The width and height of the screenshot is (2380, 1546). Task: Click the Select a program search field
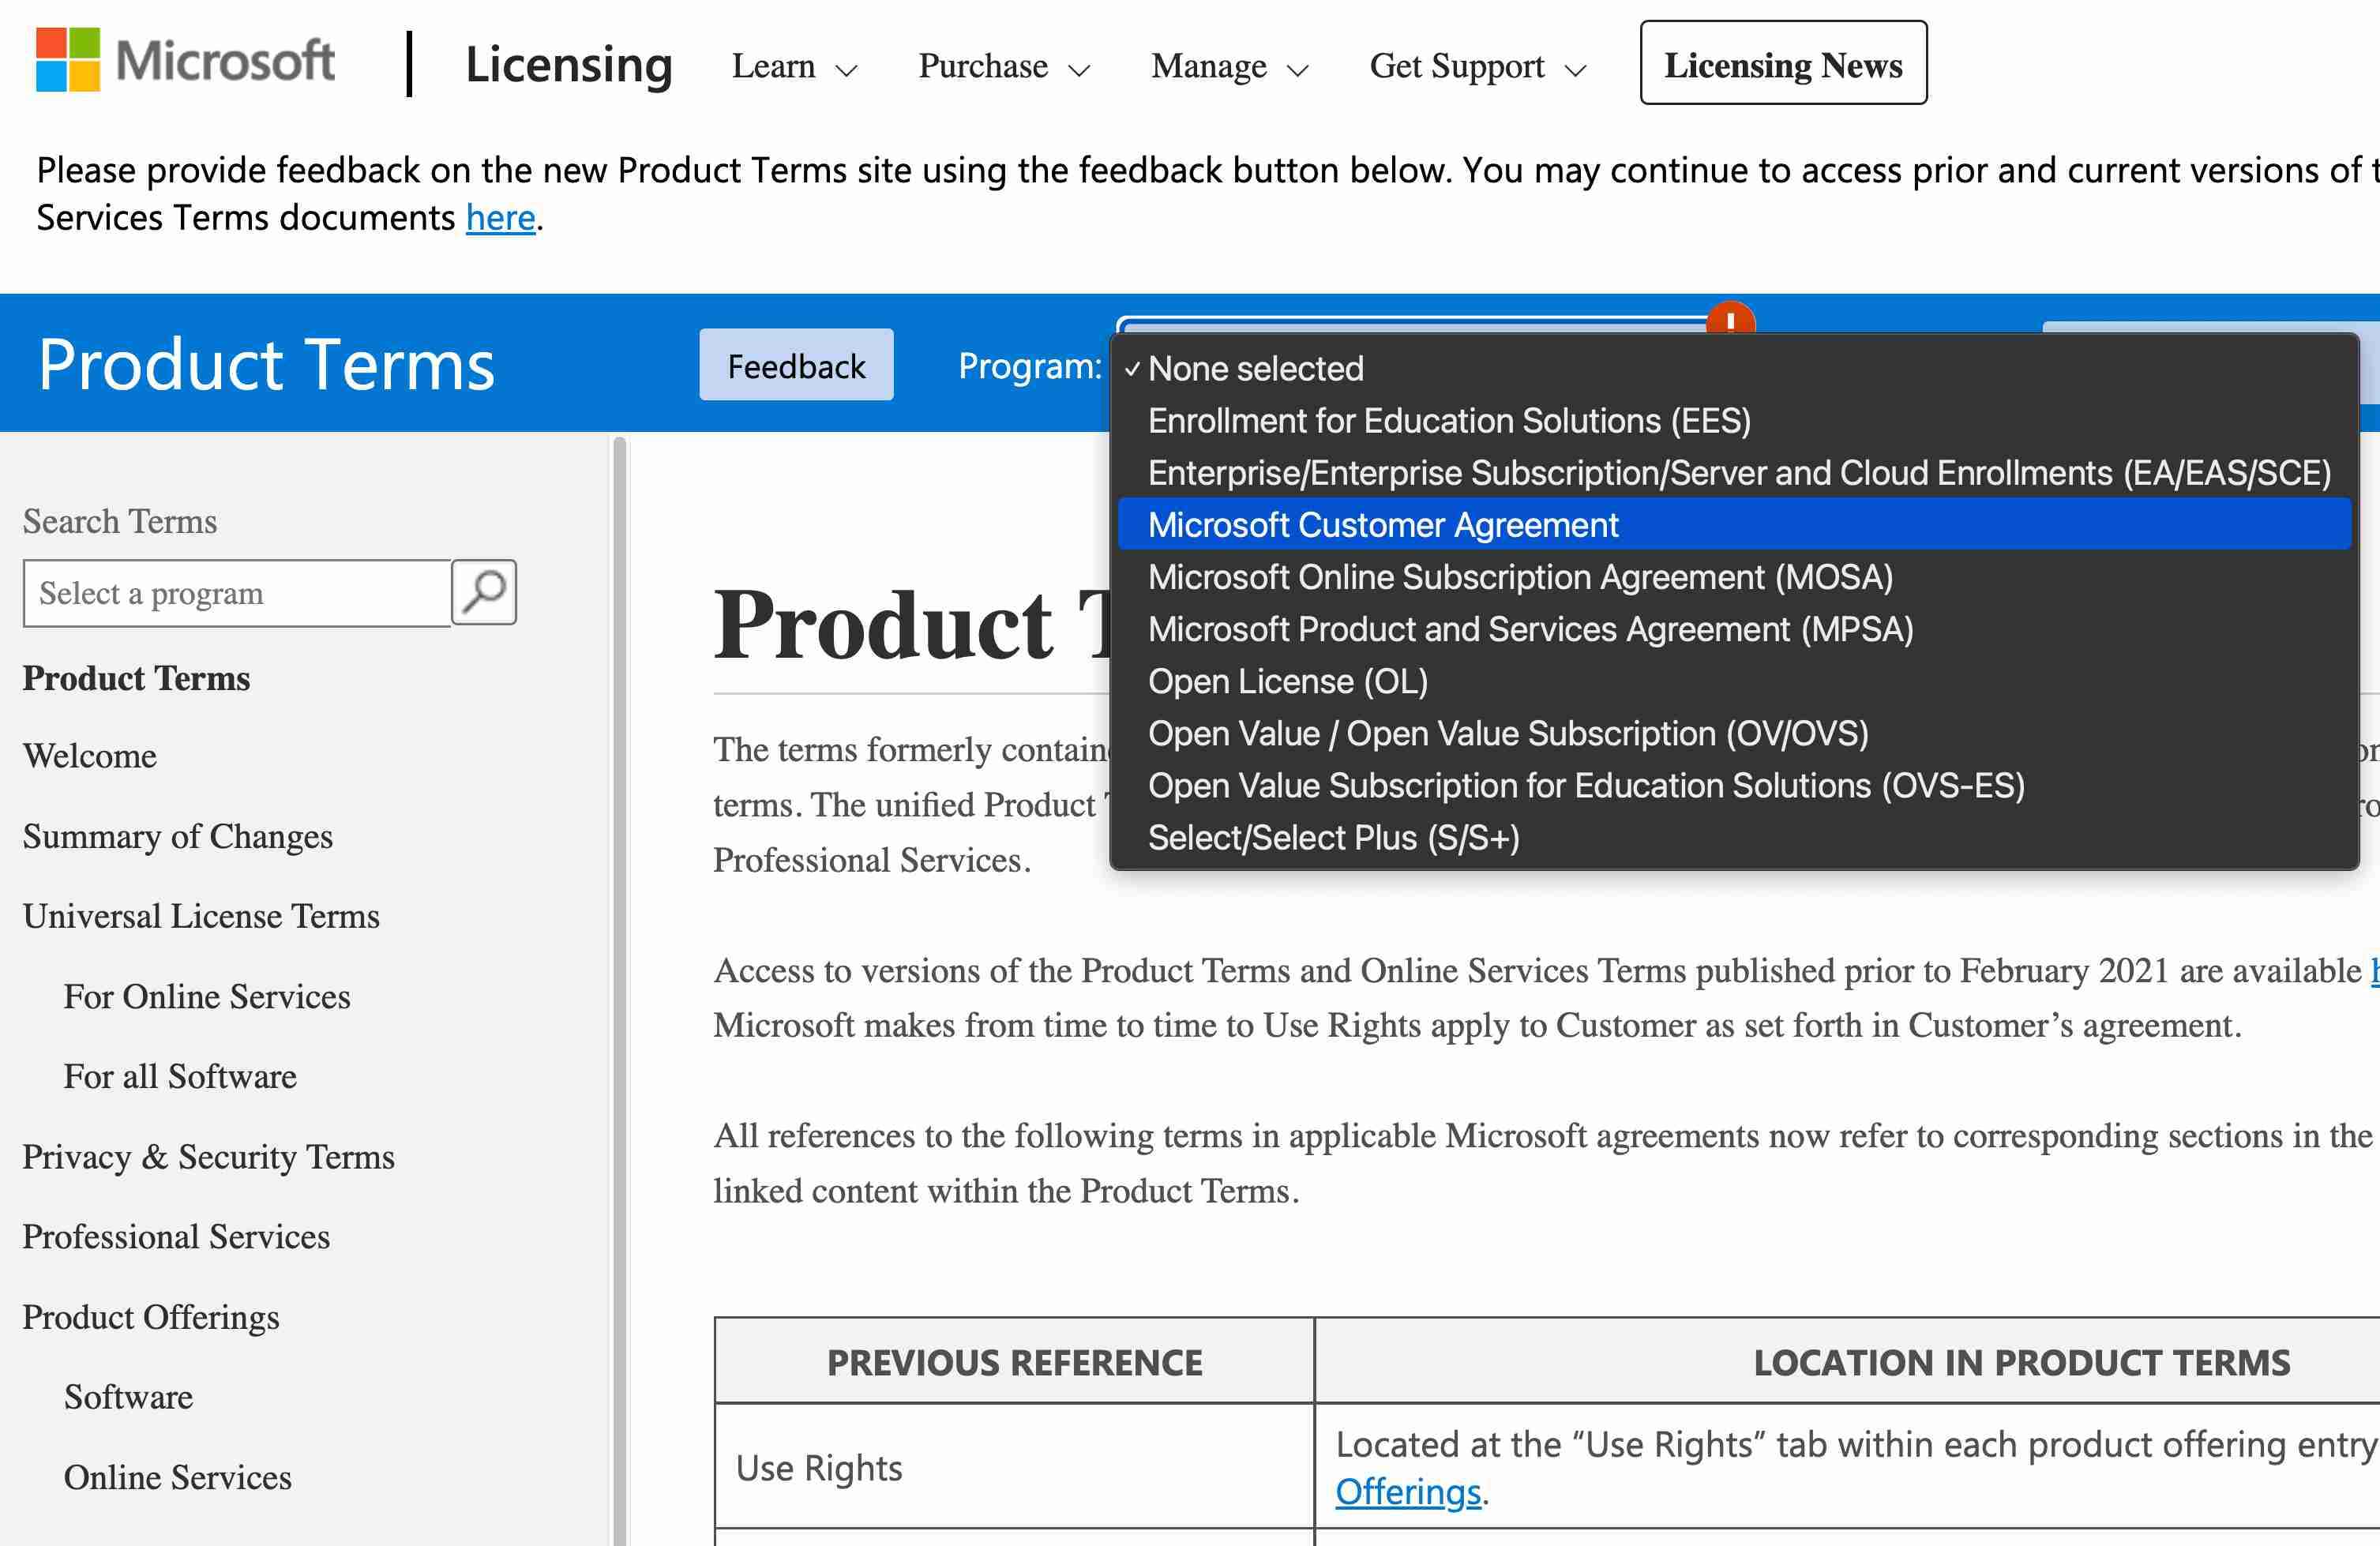235,592
